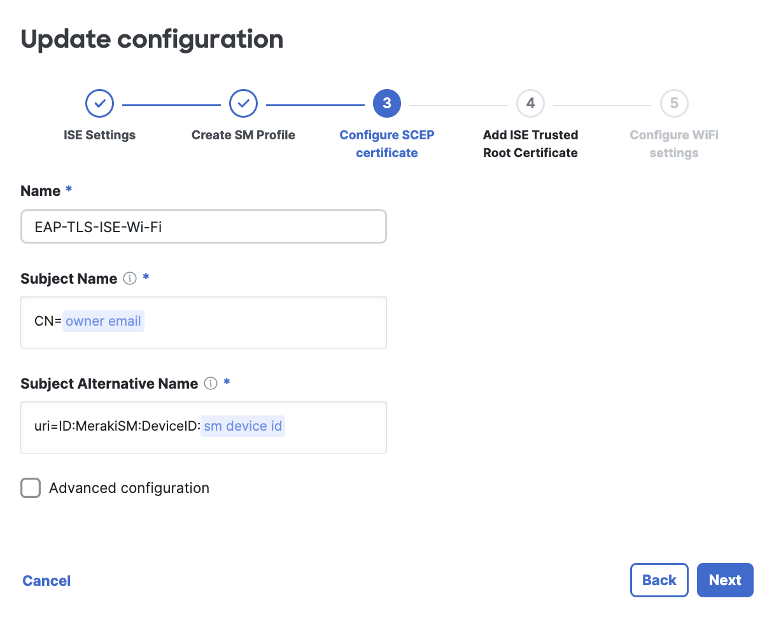Select the sm device id token

pyautogui.click(x=243, y=426)
